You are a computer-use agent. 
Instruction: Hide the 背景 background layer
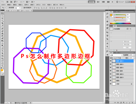coord(110,84)
